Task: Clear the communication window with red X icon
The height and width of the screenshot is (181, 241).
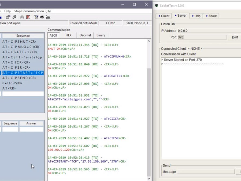Action: tap(28, 17)
